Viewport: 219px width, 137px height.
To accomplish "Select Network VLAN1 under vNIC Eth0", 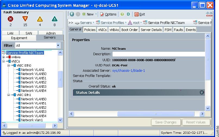I will (x=33, y=70).
